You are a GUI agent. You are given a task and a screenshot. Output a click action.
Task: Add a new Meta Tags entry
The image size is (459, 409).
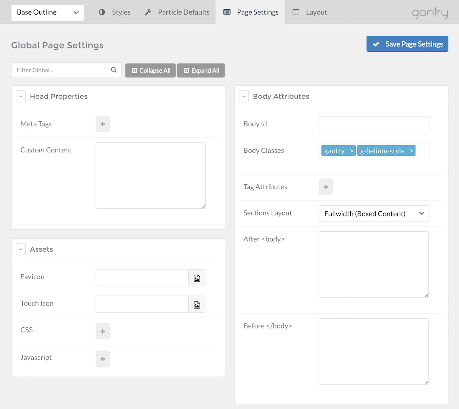[x=103, y=124]
